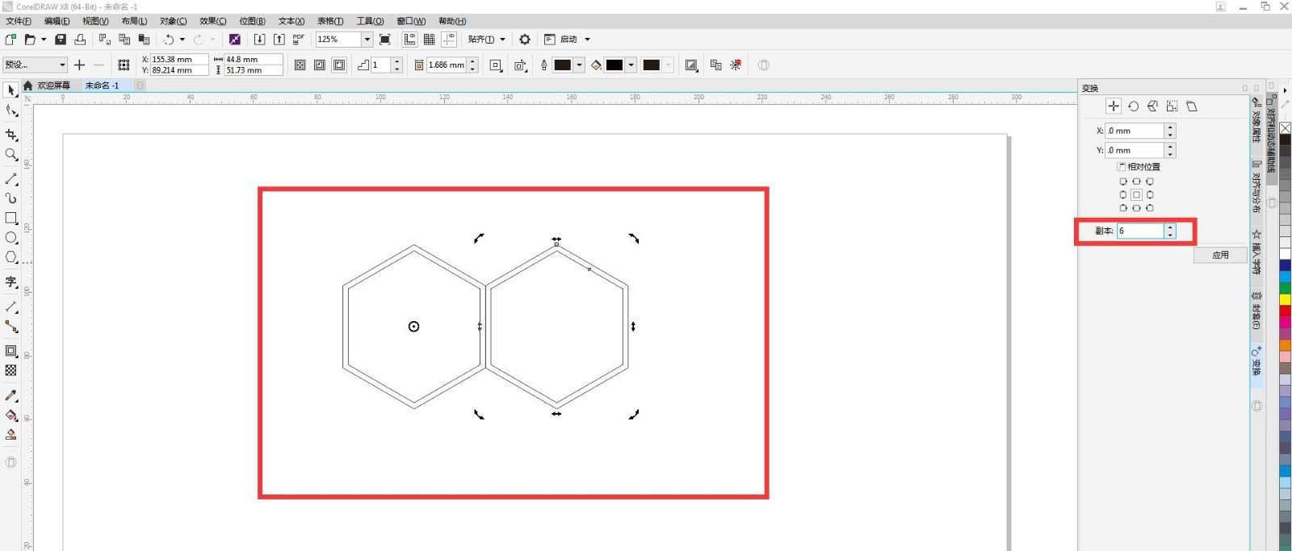Viewport: 1292px width, 551px height.
Task: Switch to Skew transform mode
Action: 1192,106
